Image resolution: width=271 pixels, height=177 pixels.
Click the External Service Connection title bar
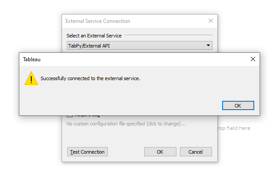pos(132,21)
